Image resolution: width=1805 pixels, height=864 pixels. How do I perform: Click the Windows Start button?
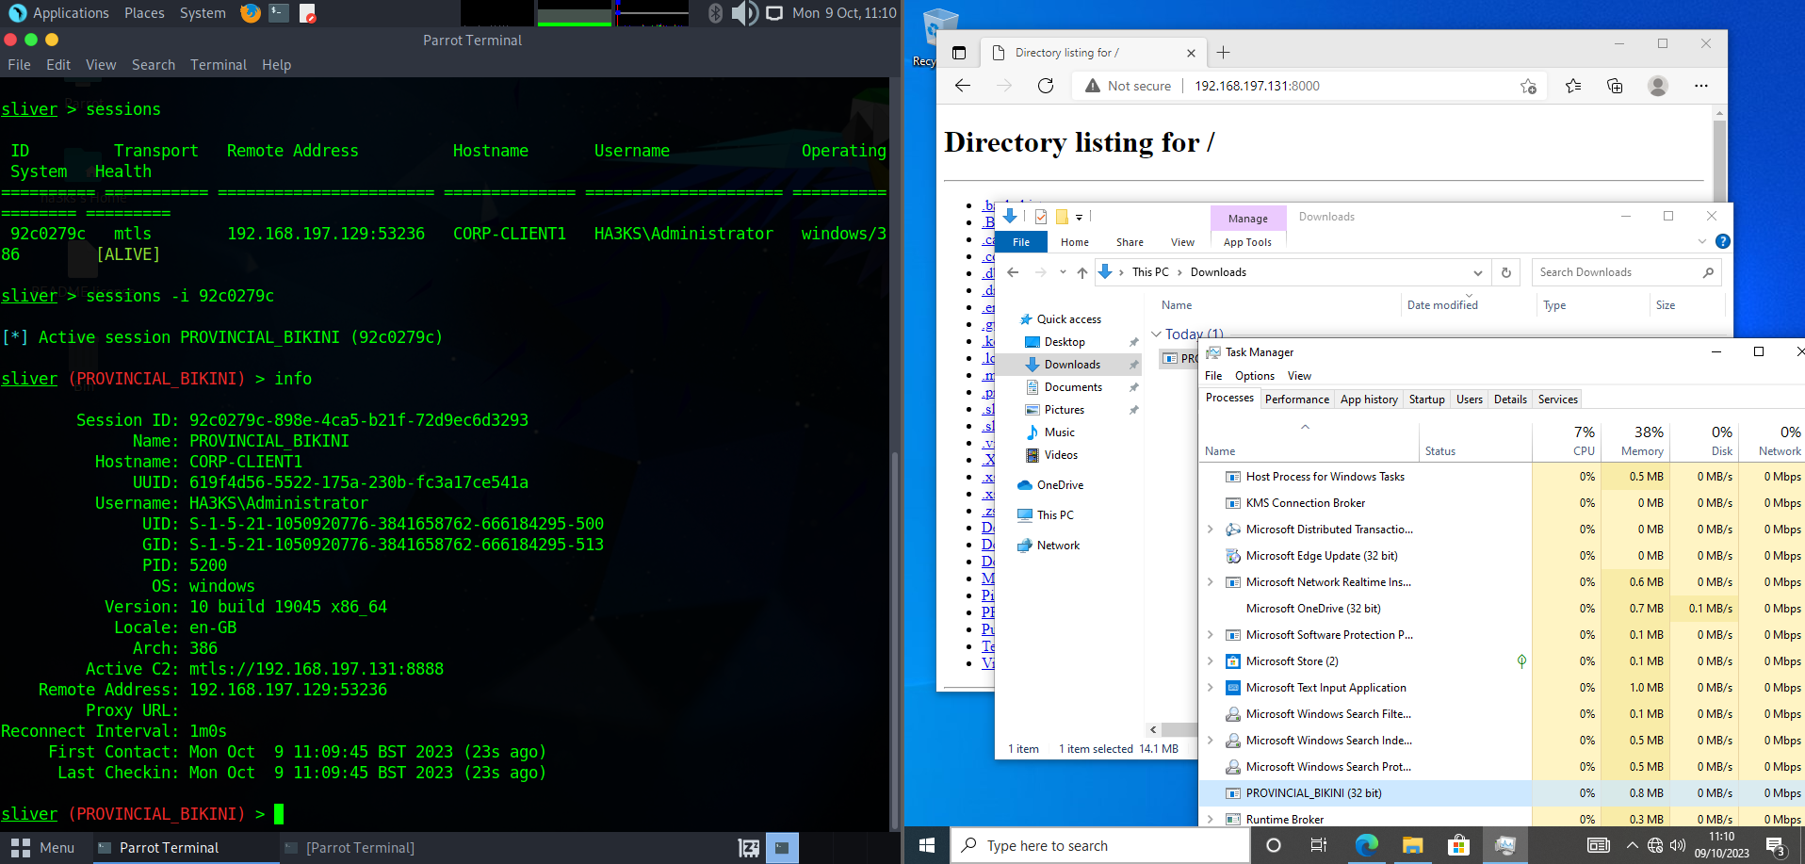(927, 846)
